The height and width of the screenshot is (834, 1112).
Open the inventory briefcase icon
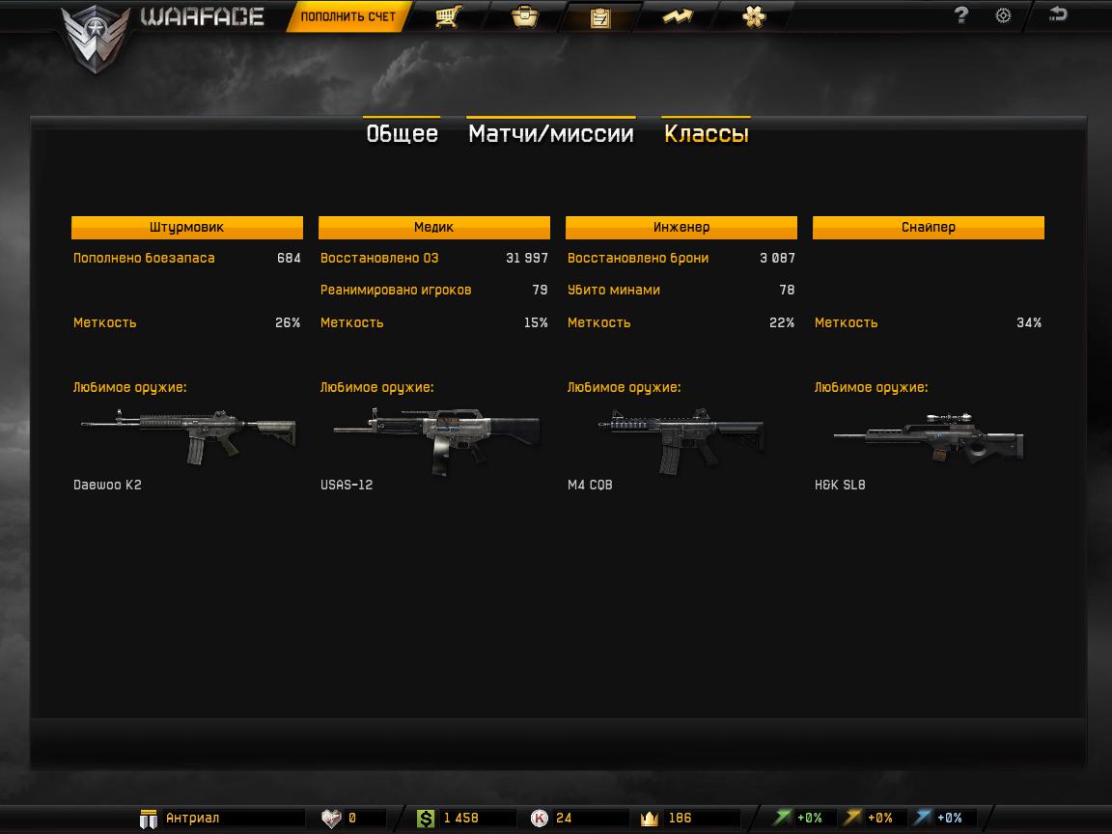tap(525, 15)
